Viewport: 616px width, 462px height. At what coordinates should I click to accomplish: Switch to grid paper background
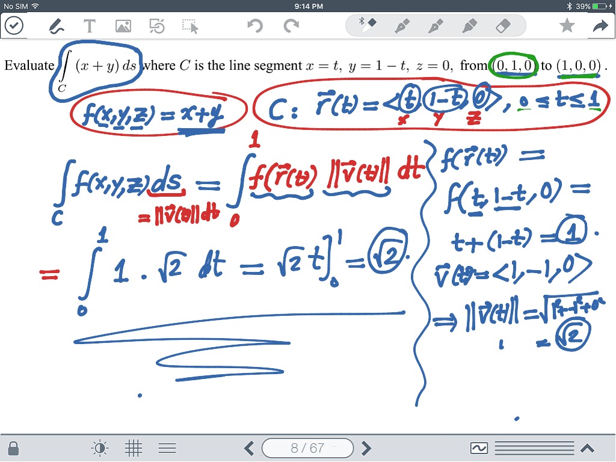[x=134, y=448]
